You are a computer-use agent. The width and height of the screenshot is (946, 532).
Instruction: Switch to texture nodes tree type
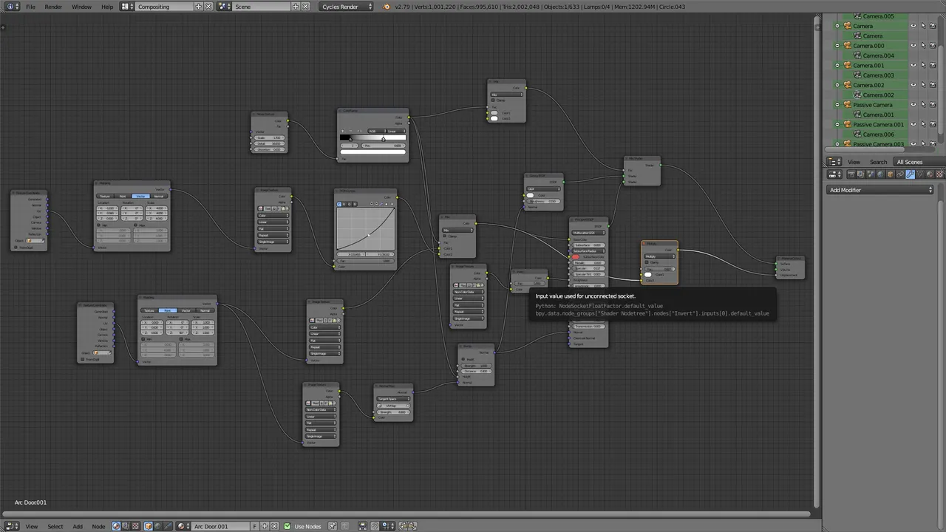[x=136, y=526]
